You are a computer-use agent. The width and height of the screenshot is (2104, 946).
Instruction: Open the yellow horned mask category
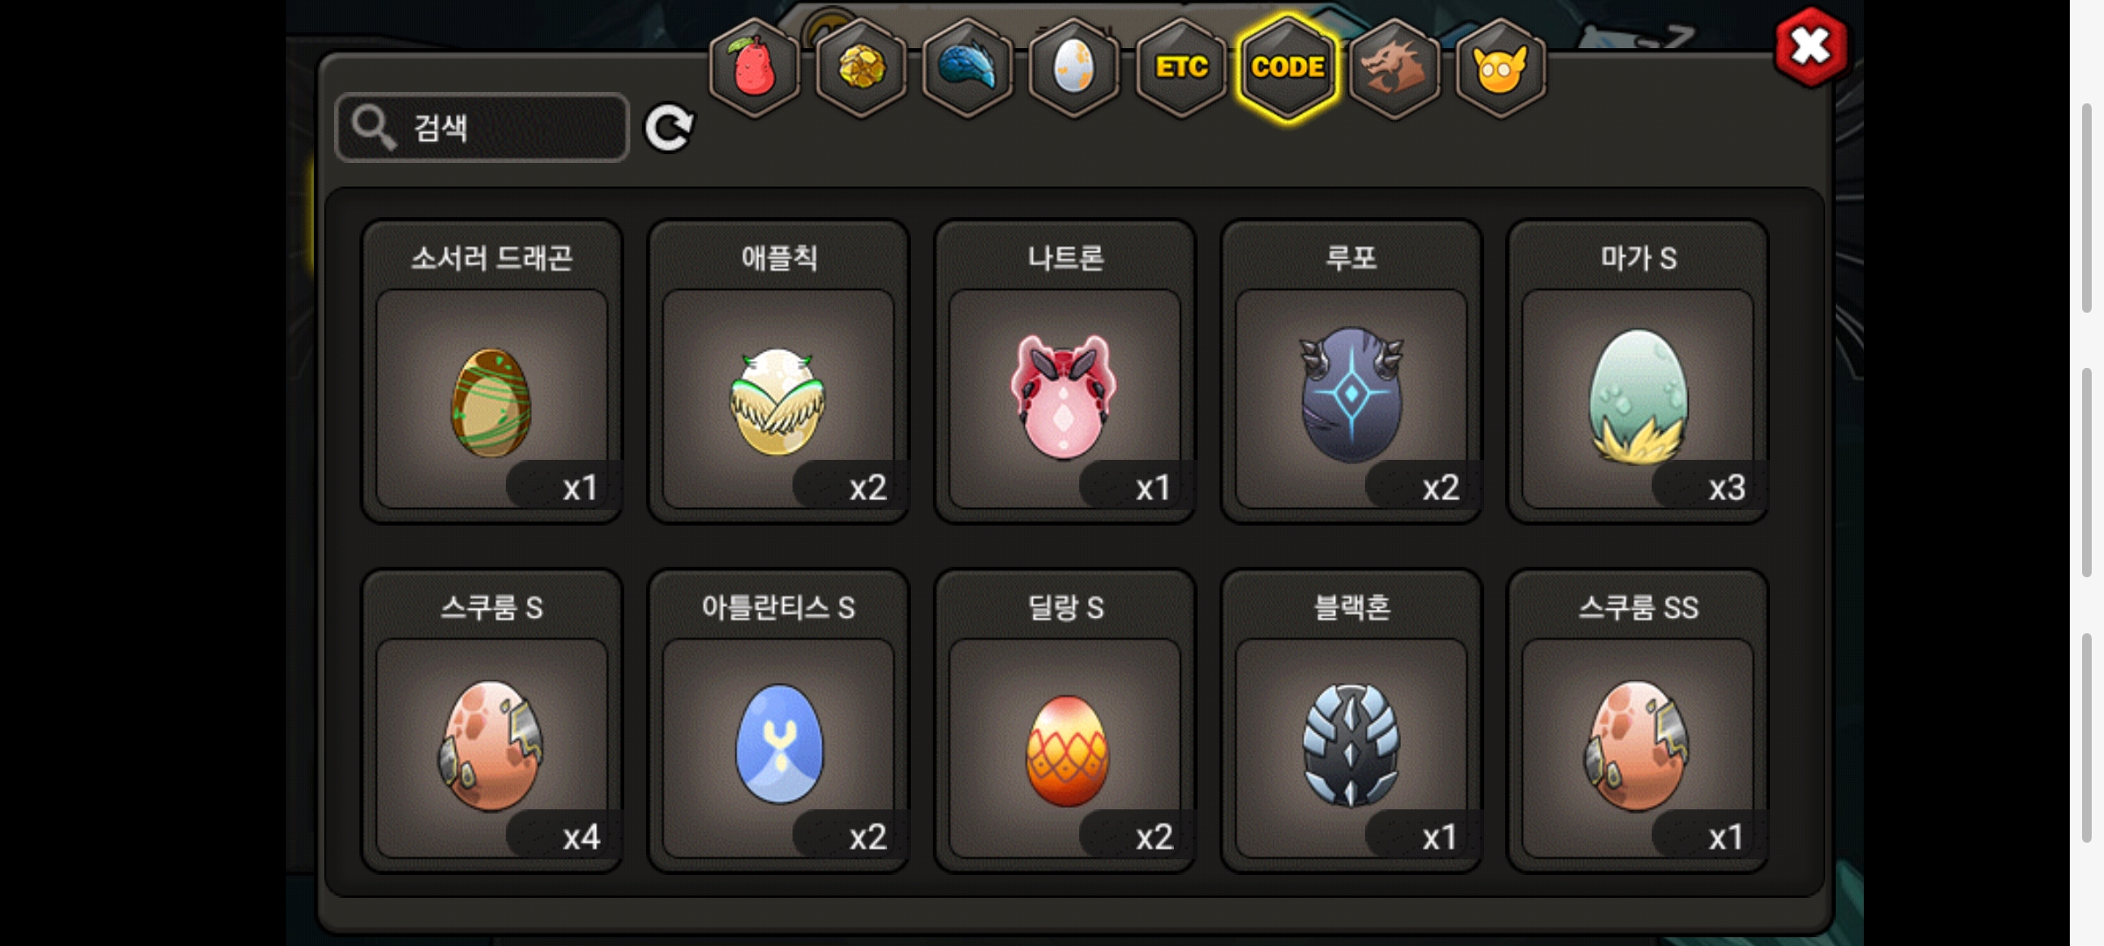pyautogui.click(x=1501, y=68)
